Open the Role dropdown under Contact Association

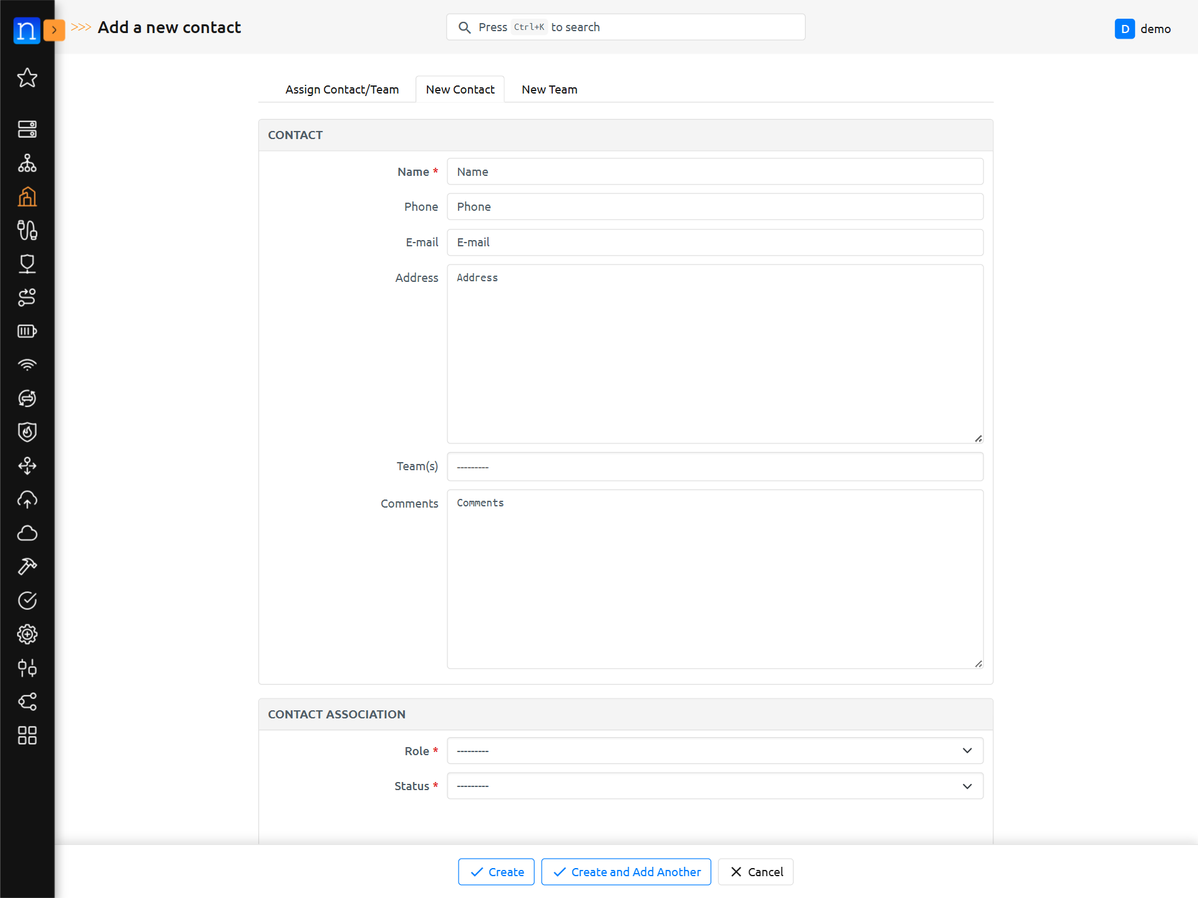(714, 750)
